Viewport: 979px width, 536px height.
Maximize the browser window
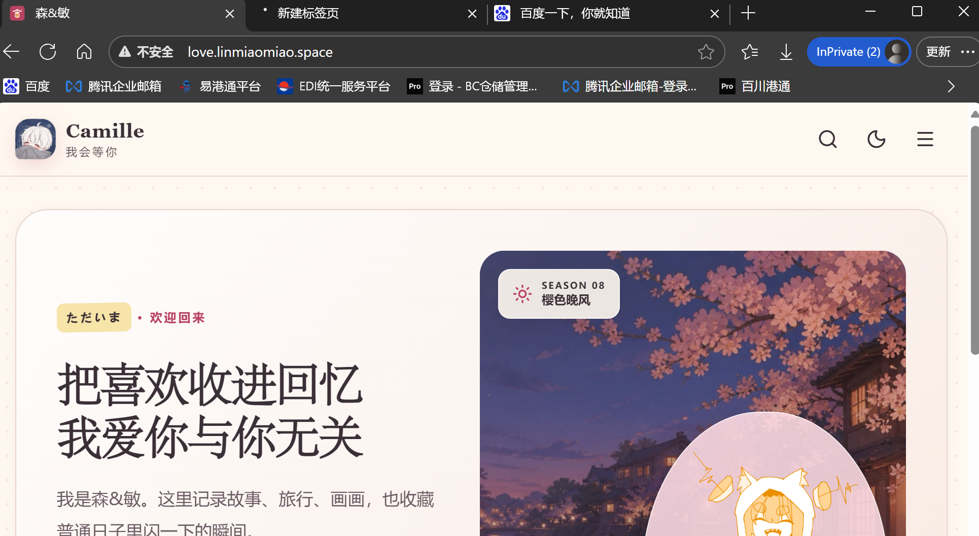click(x=917, y=12)
